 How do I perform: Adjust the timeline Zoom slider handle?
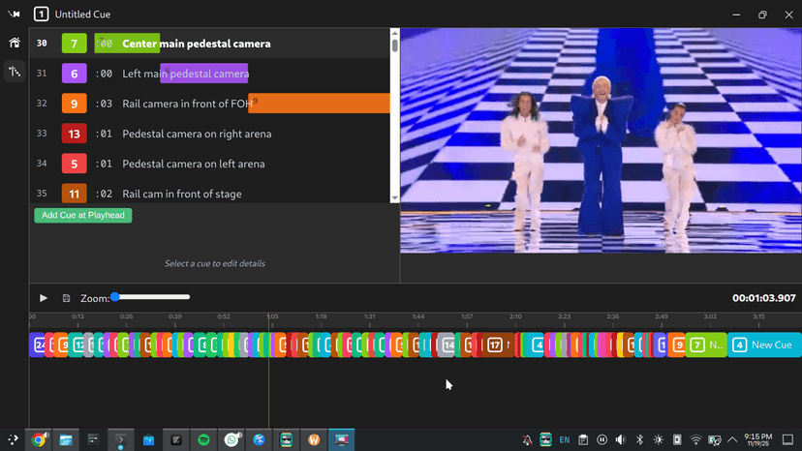115,297
